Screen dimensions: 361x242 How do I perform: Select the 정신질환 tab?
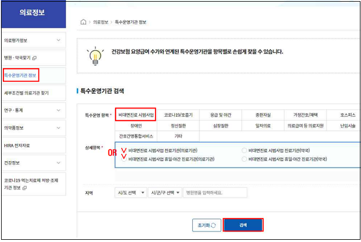(178, 126)
